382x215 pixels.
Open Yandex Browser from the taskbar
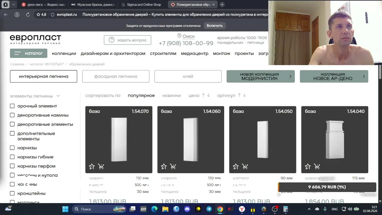pyautogui.click(x=242, y=209)
